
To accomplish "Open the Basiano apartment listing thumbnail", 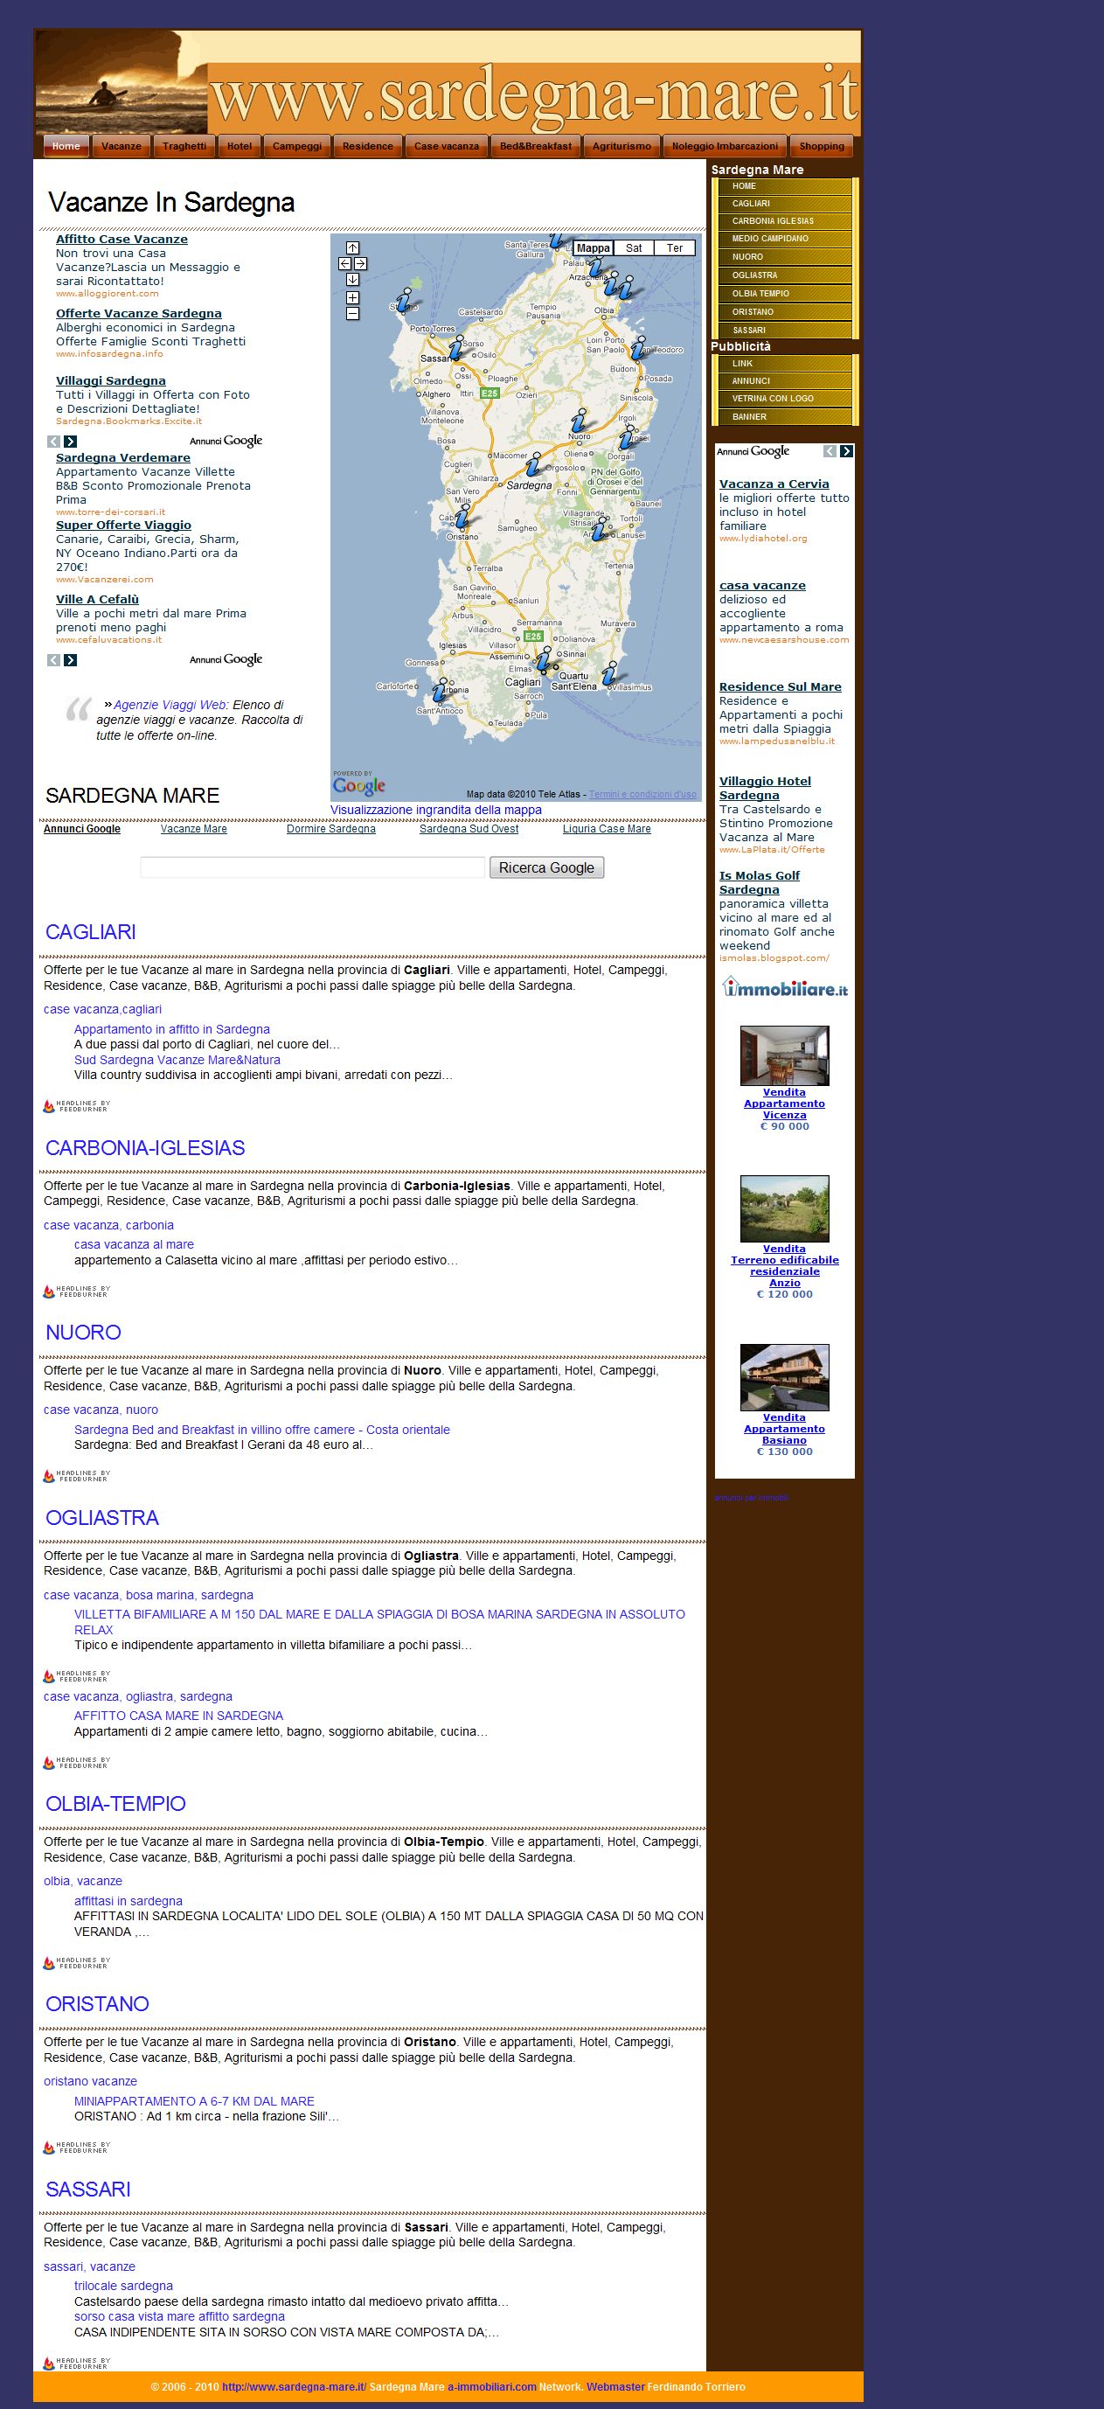I will point(784,1377).
